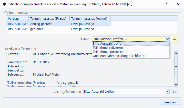The image size is (184, 108).
Task: Select the row with status 'Antrag gestellt'
Action: coord(58,24)
